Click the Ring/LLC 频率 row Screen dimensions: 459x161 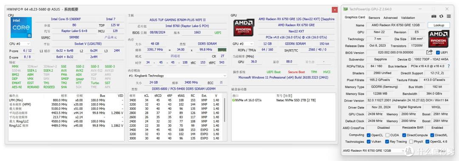pos(66,126)
